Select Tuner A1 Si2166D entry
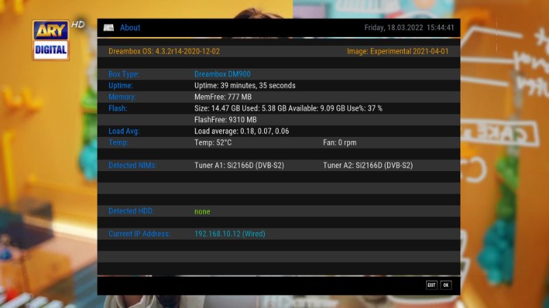The image size is (549, 308). point(239,166)
